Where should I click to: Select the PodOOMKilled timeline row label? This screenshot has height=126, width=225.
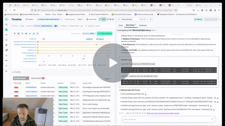coord(31,56)
